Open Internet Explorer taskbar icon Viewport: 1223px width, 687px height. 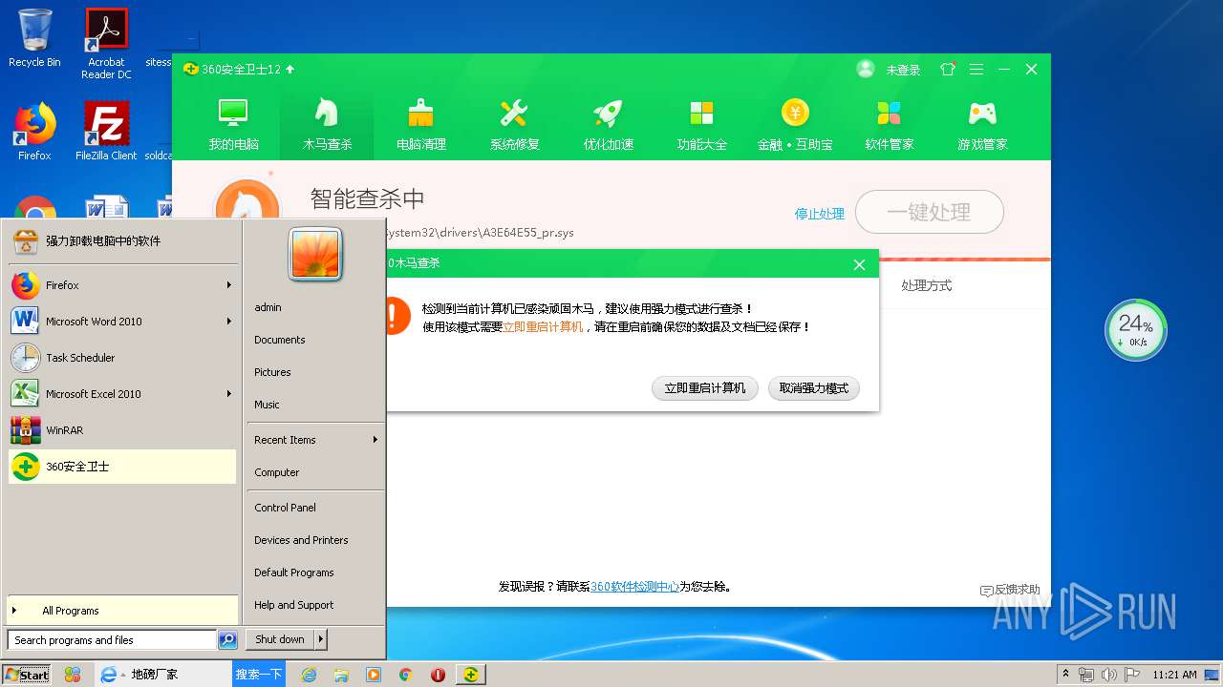(309, 675)
